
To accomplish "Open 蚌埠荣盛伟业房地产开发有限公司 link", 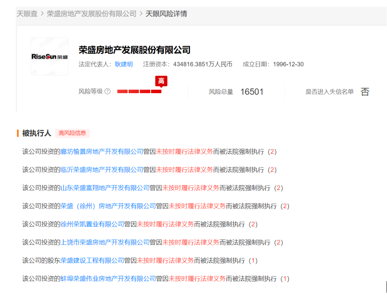I will (x=109, y=279).
